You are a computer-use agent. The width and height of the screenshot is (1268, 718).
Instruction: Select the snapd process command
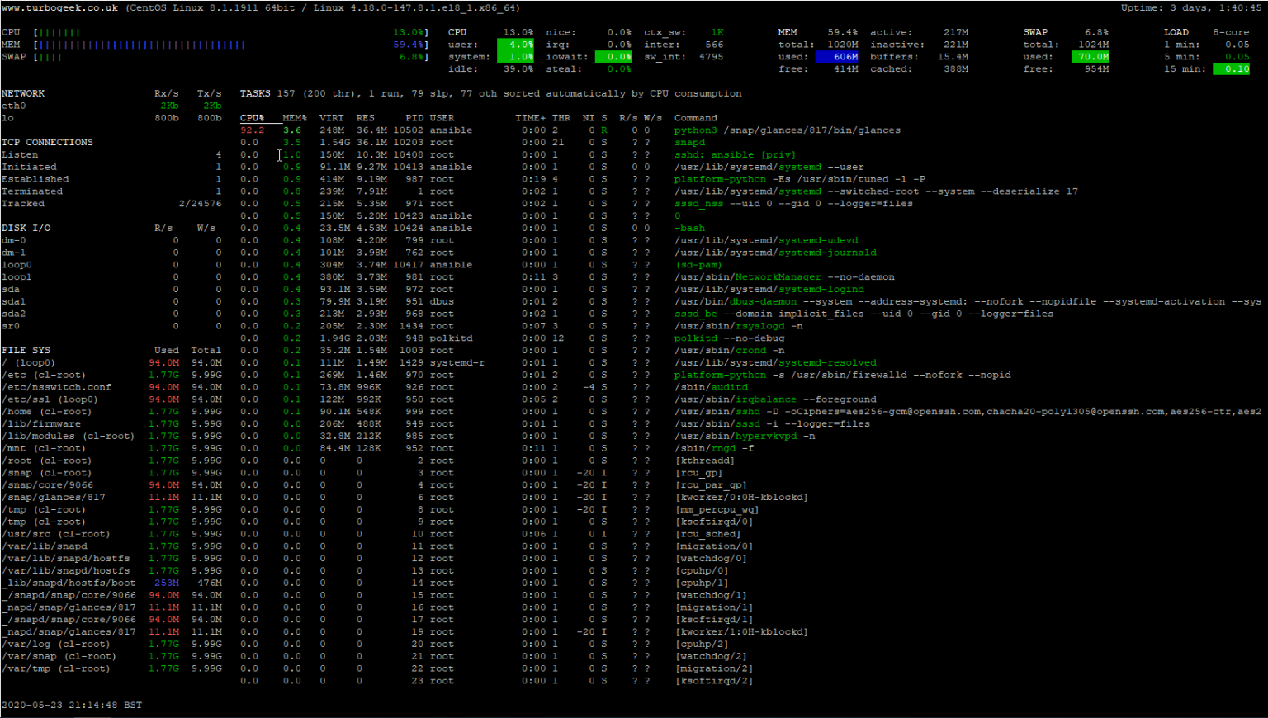690,142
